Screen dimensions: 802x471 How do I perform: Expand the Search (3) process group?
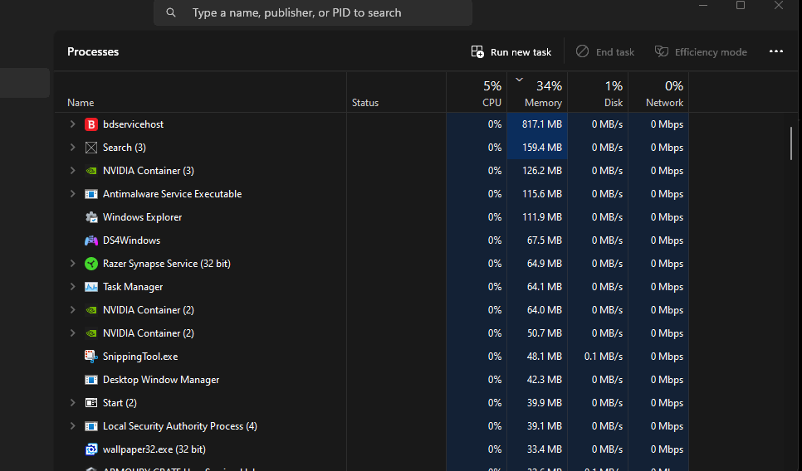pyautogui.click(x=72, y=148)
